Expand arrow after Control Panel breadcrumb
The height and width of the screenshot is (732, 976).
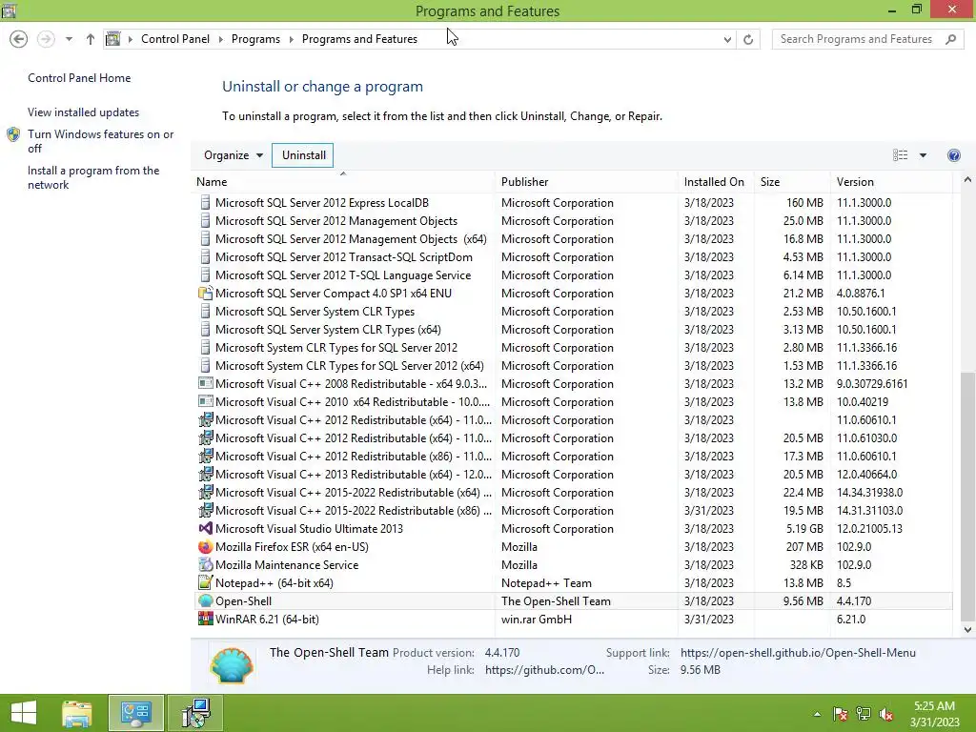[x=220, y=39]
